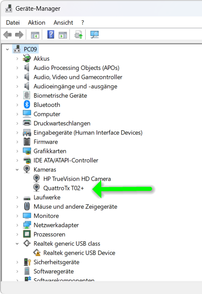The image size is (202, 294).
Task: Click the forward arrow toolbar icon
Action: tap(19, 35)
